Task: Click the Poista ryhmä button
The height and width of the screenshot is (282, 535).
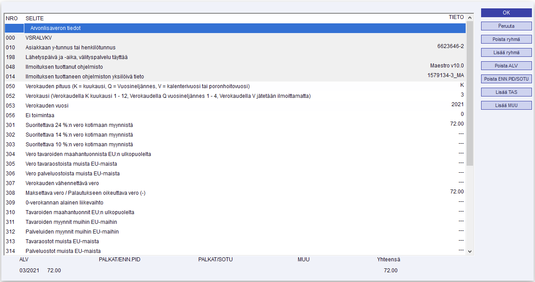Action: tap(506, 39)
